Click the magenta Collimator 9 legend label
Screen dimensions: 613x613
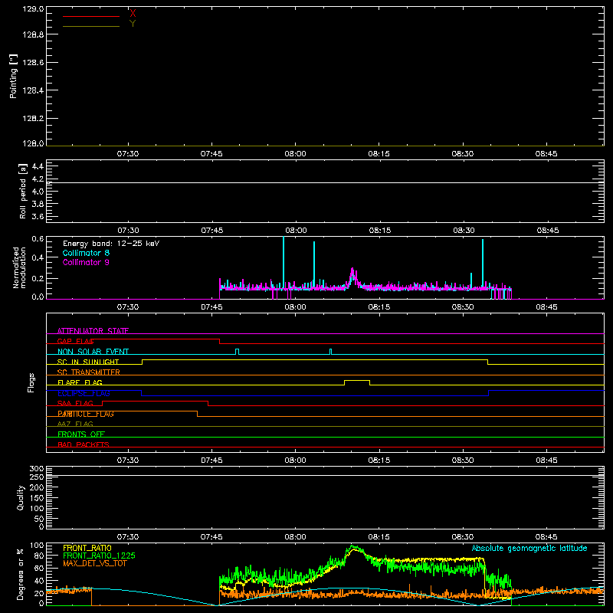(x=86, y=262)
